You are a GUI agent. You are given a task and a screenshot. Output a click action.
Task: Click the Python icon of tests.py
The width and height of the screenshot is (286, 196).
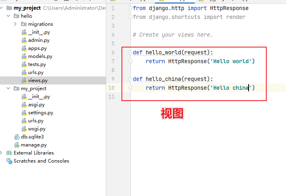(24, 64)
